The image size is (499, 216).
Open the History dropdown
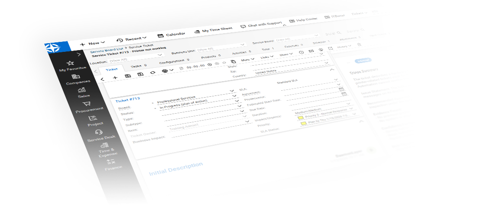pos(344,47)
